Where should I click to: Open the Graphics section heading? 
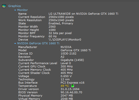coord(15,6)
